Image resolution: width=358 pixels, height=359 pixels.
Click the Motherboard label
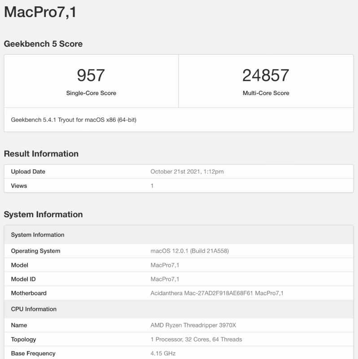(29, 293)
